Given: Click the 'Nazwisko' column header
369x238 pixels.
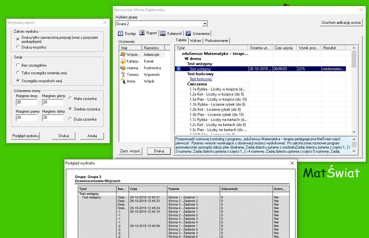Looking at the screenshot, I should (x=153, y=48).
